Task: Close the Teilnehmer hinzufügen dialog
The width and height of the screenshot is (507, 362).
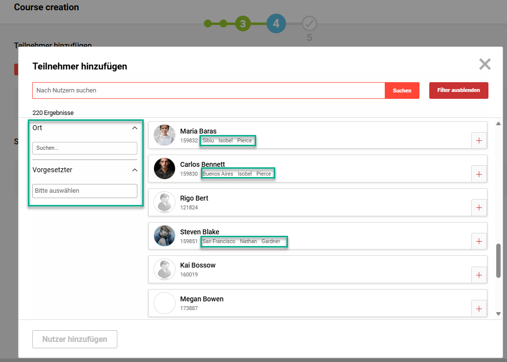Action: coord(485,64)
